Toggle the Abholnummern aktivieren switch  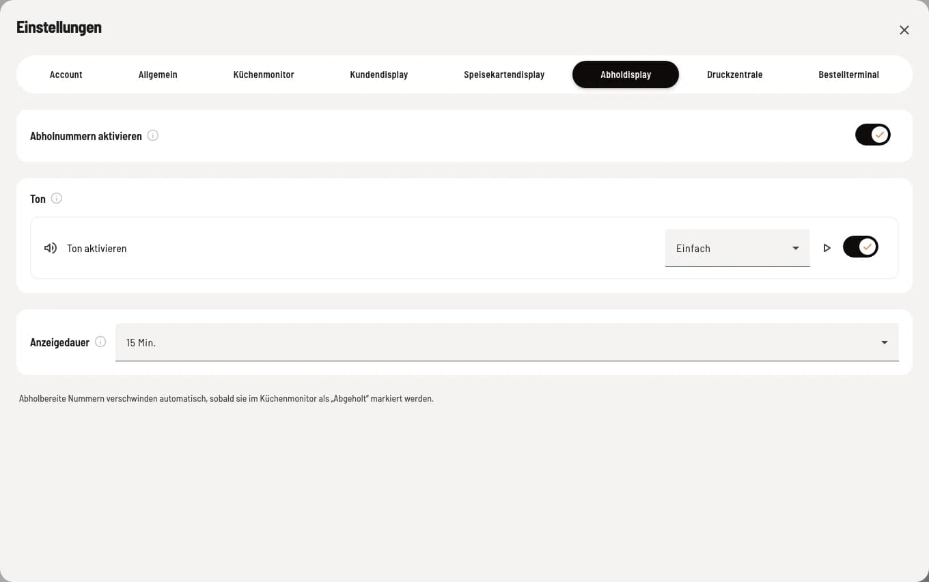pyautogui.click(x=873, y=135)
